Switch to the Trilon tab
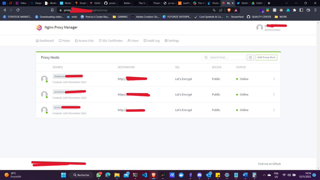This screenshot has height=180, width=320. click(21, 3)
